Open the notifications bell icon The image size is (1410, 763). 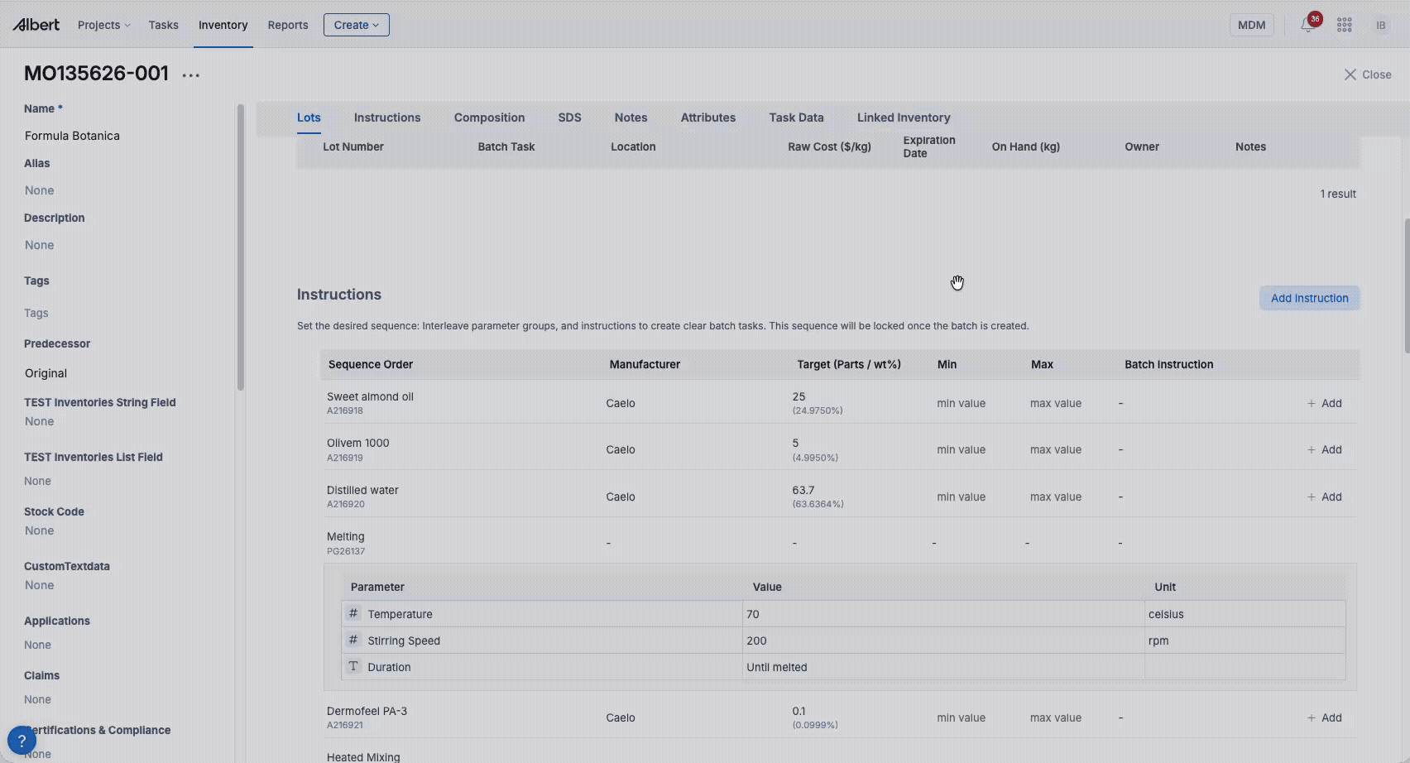(1307, 25)
